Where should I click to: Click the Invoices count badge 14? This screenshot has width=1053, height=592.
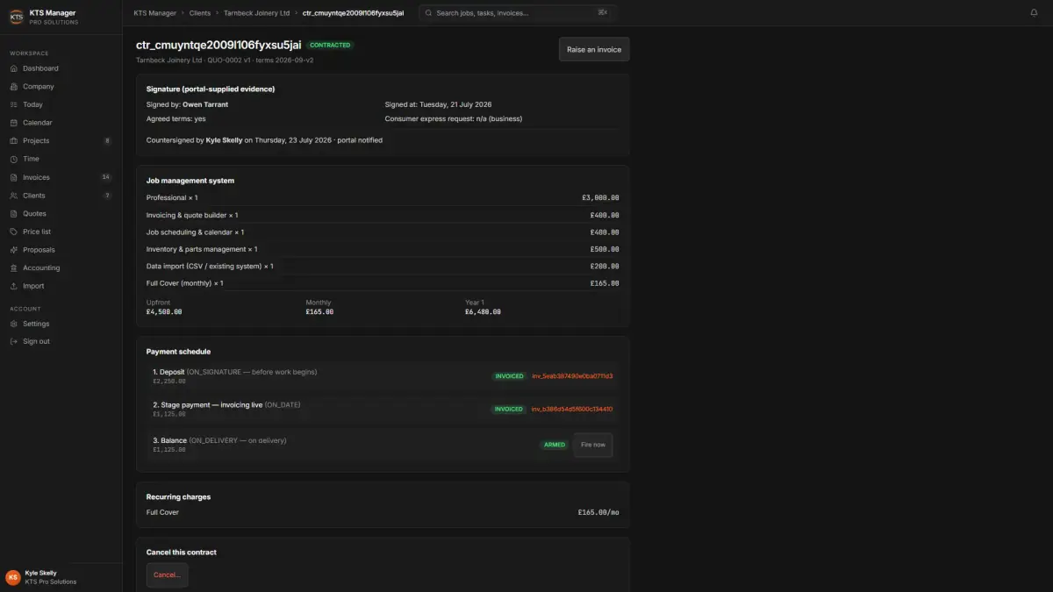(x=105, y=177)
